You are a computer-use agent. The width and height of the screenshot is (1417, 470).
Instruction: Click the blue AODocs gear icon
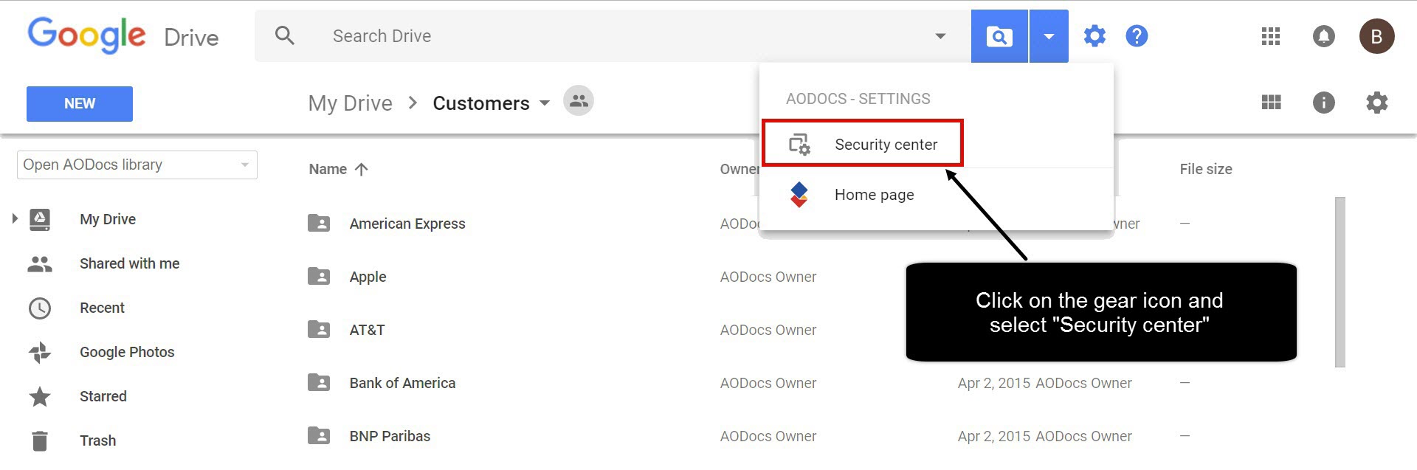[x=1094, y=35]
